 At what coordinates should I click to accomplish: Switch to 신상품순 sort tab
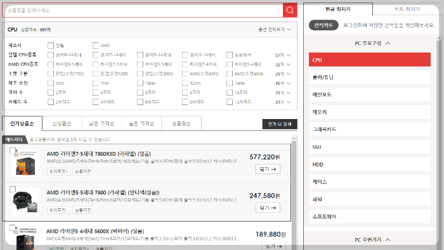62,123
